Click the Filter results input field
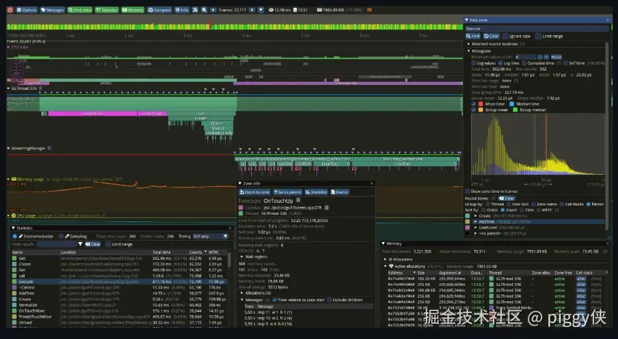This screenshot has height=339, width=618. click(56, 244)
